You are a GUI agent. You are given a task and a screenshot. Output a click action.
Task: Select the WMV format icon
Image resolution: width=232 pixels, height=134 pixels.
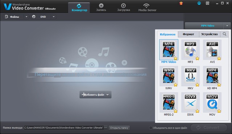[169, 76]
